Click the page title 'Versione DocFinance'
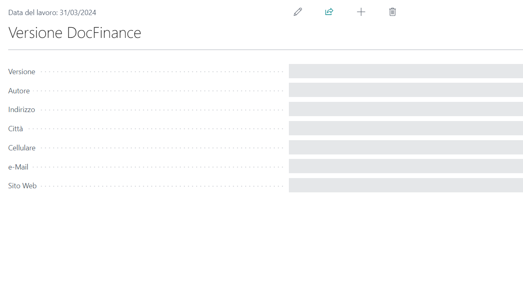The image size is (523, 293). (75, 33)
